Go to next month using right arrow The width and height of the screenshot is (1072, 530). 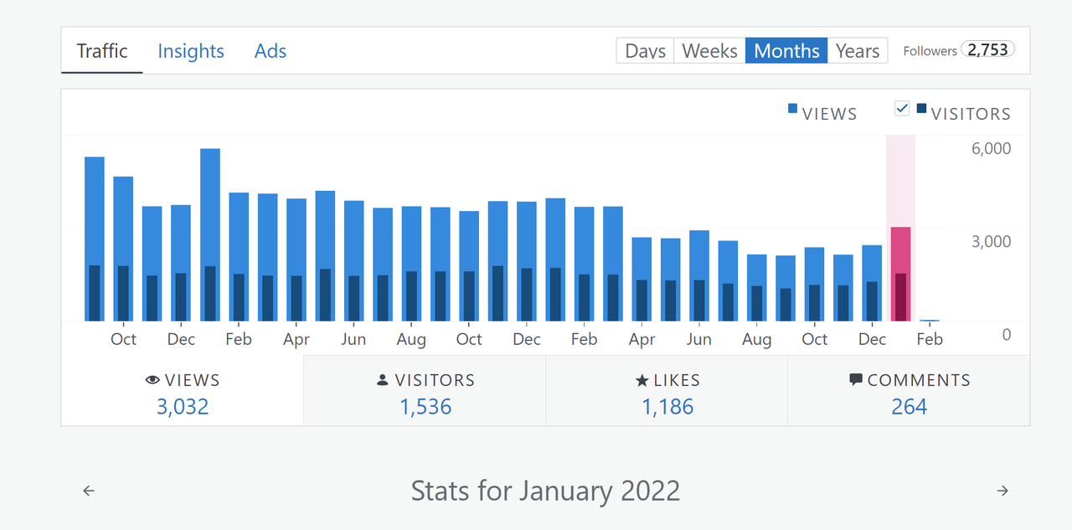coord(1002,491)
